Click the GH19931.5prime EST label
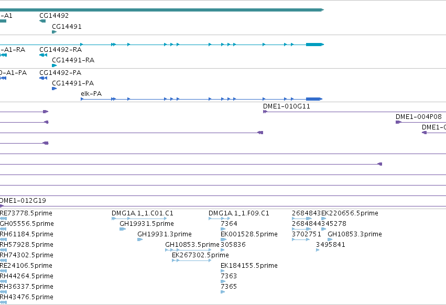Image resolution: width=446 pixels, height=305 pixels. pyautogui.click(x=147, y=224)
